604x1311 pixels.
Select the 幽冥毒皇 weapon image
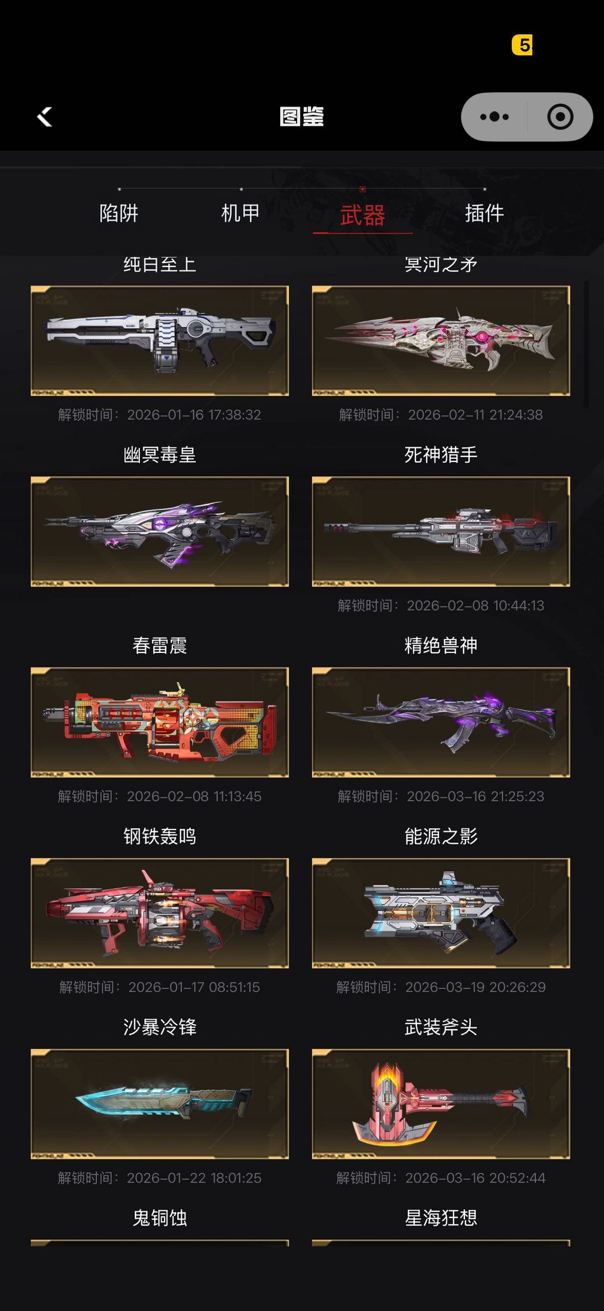coord(160,531)
